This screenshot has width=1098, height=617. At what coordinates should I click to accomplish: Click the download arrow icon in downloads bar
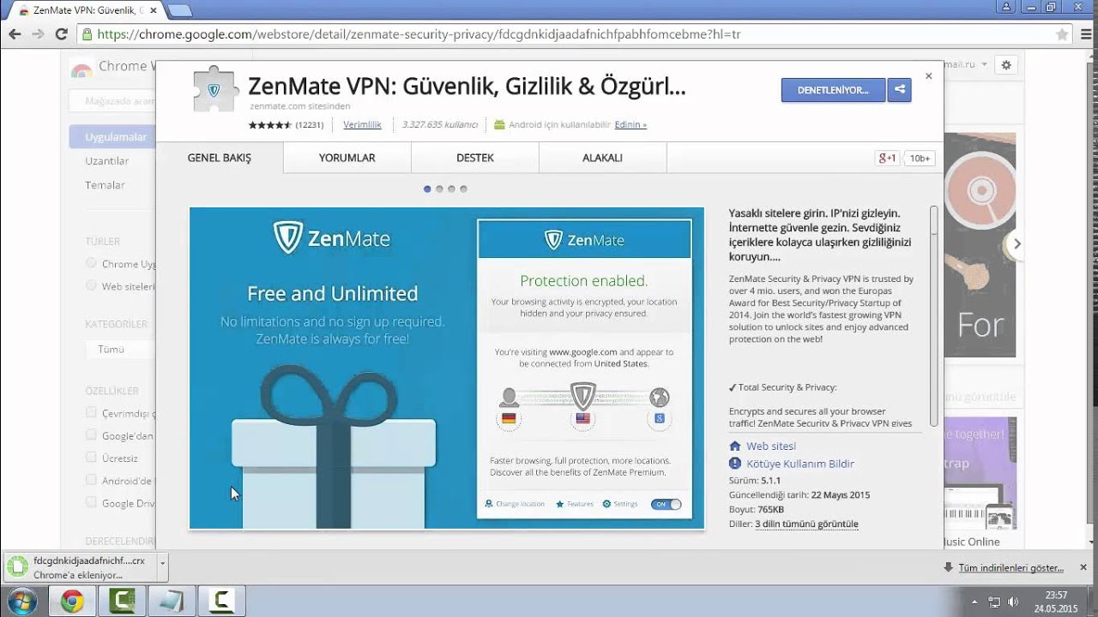pos(948,567)
